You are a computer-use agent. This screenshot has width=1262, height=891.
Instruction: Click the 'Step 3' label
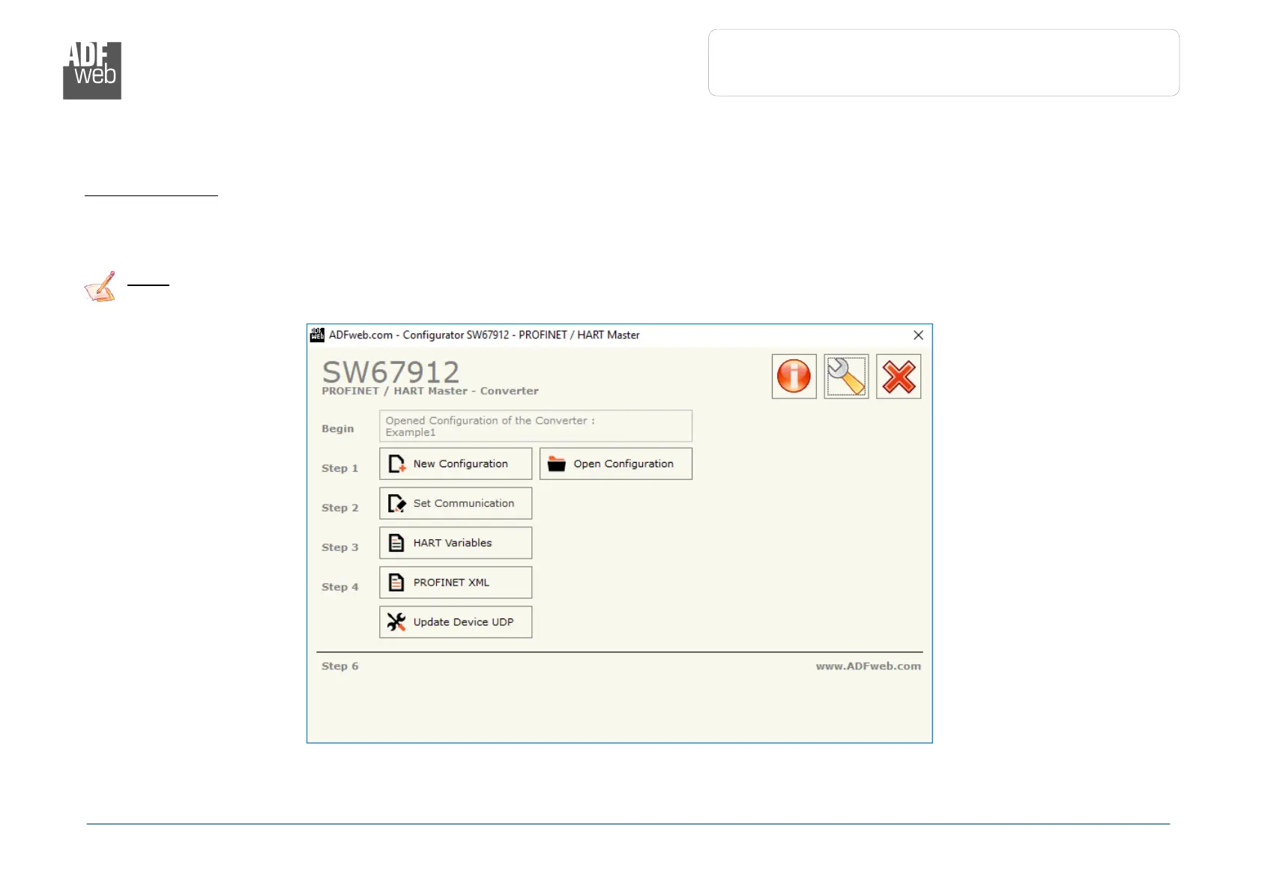pyautogui.click(x=340, y=547)
